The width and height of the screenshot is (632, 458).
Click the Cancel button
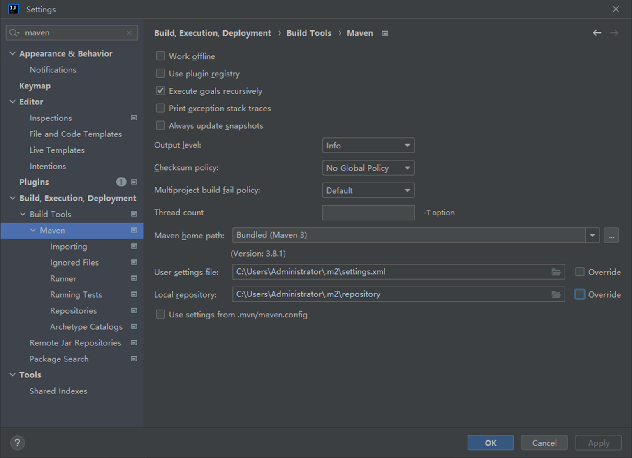pos(544,443)
